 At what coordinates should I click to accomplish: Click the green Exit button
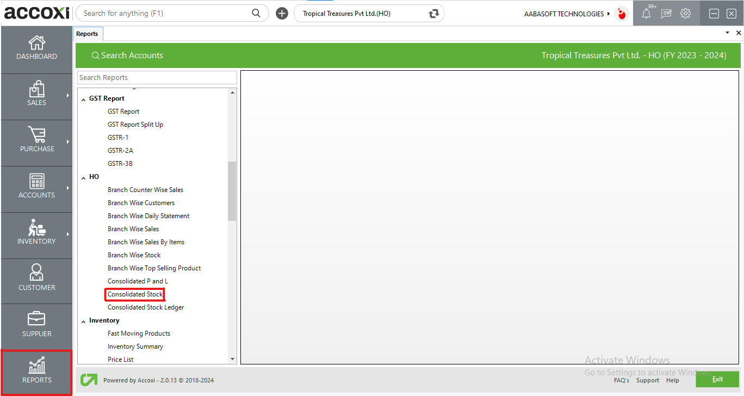[x=717, y=379]
